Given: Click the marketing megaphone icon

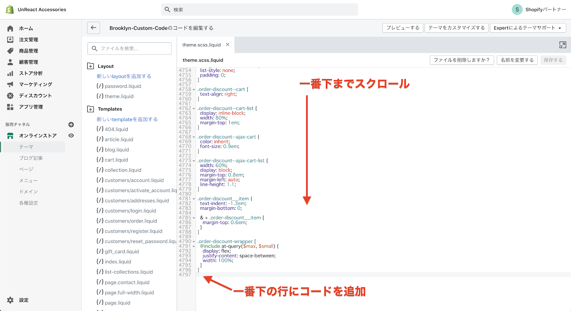Looking at the screenshot, I should 10,84.
